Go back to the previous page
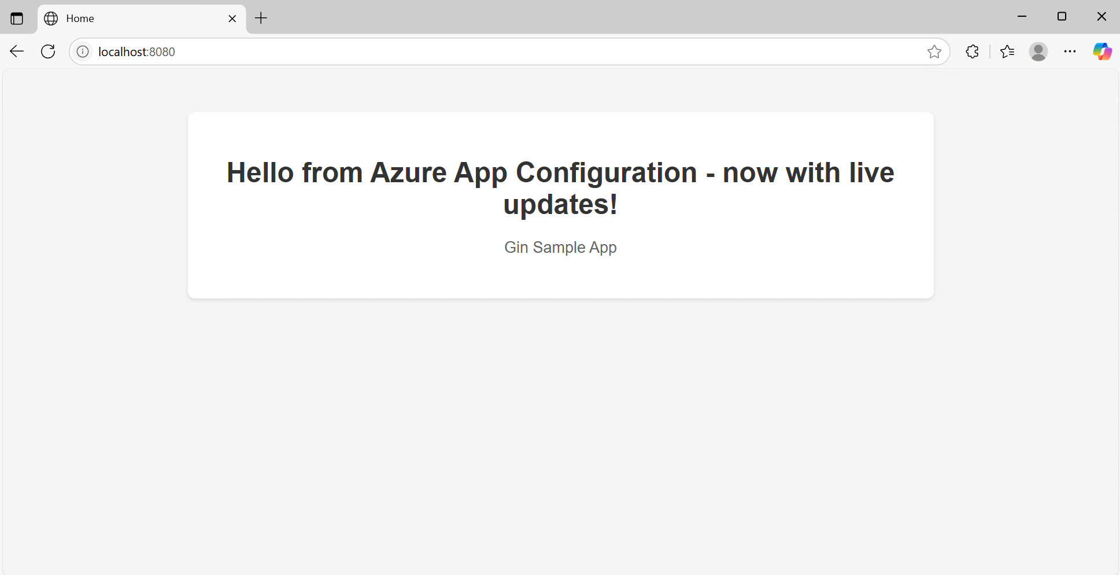Image resolution: width=1120 pixels, height=575 pixels. [17, 51]
